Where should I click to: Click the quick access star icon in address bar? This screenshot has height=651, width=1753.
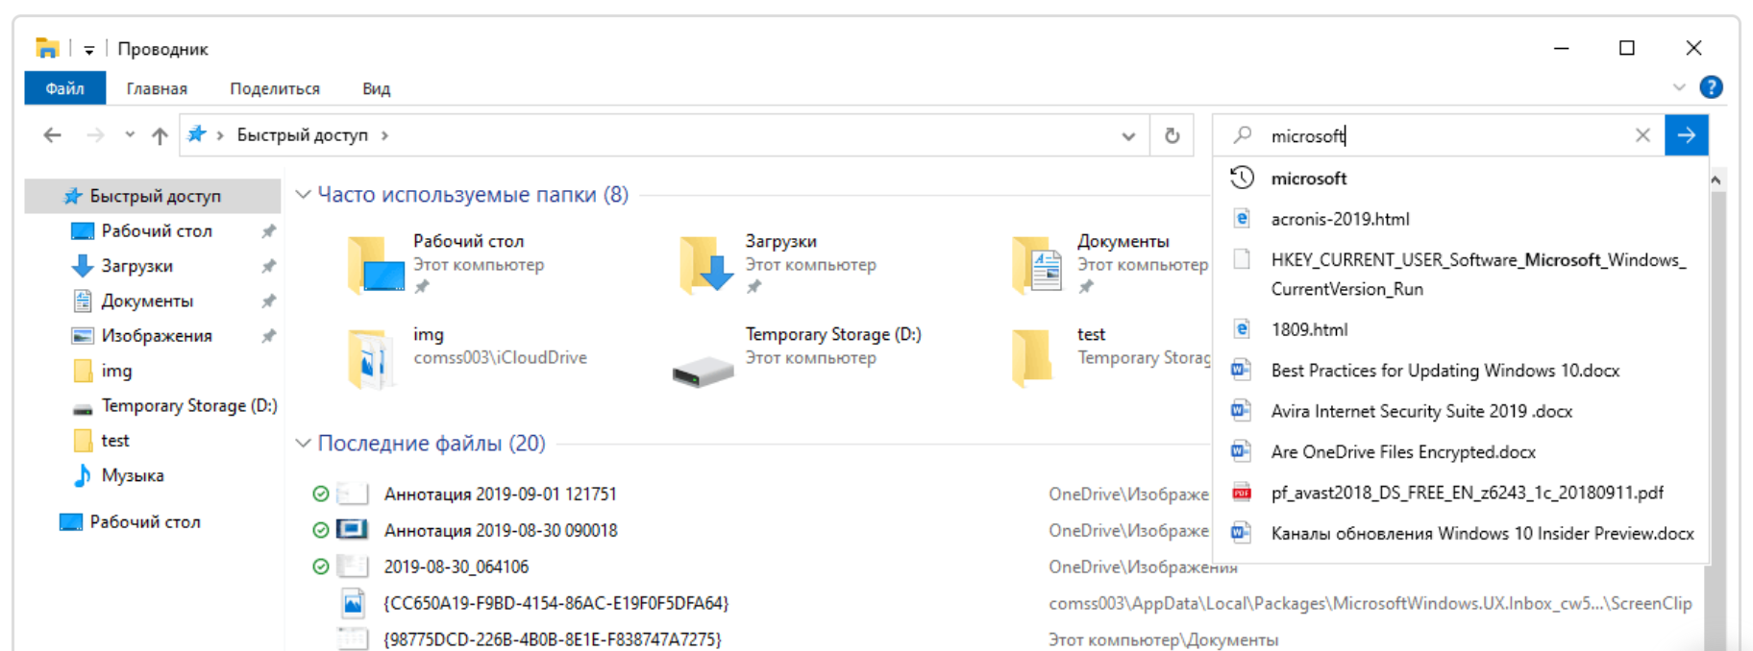pos(197,134)
